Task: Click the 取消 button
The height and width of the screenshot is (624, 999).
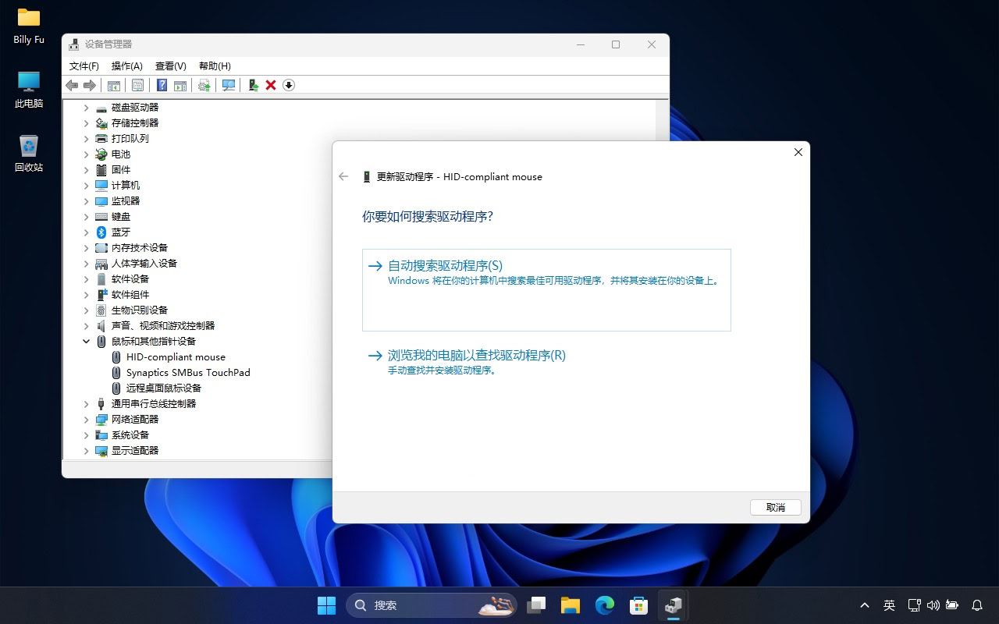Action: click(x=776, y=508)
